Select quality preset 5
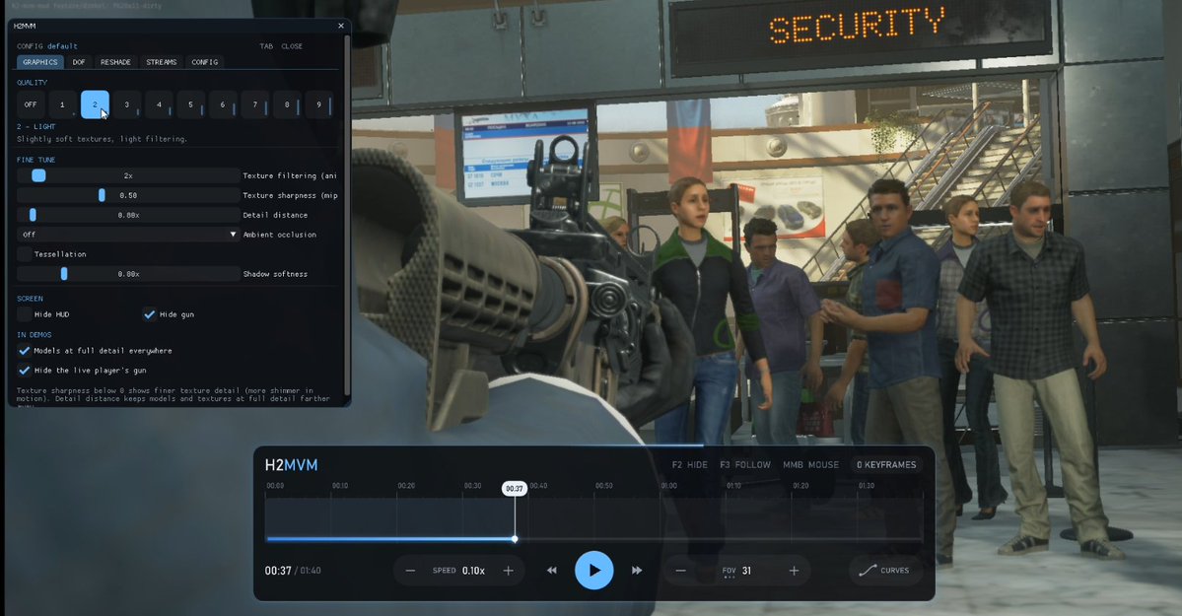 pos(190,104)
